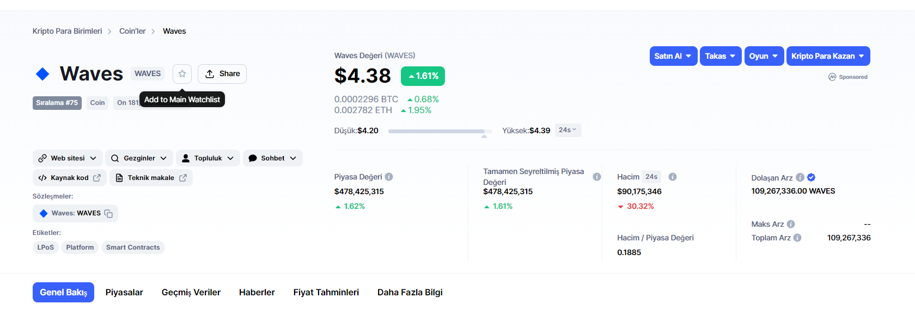Switch to the Daha Fazla Bilgi tab
This screenshot has width=915, height=310.
pyautogui.click(x=410, y=292)
